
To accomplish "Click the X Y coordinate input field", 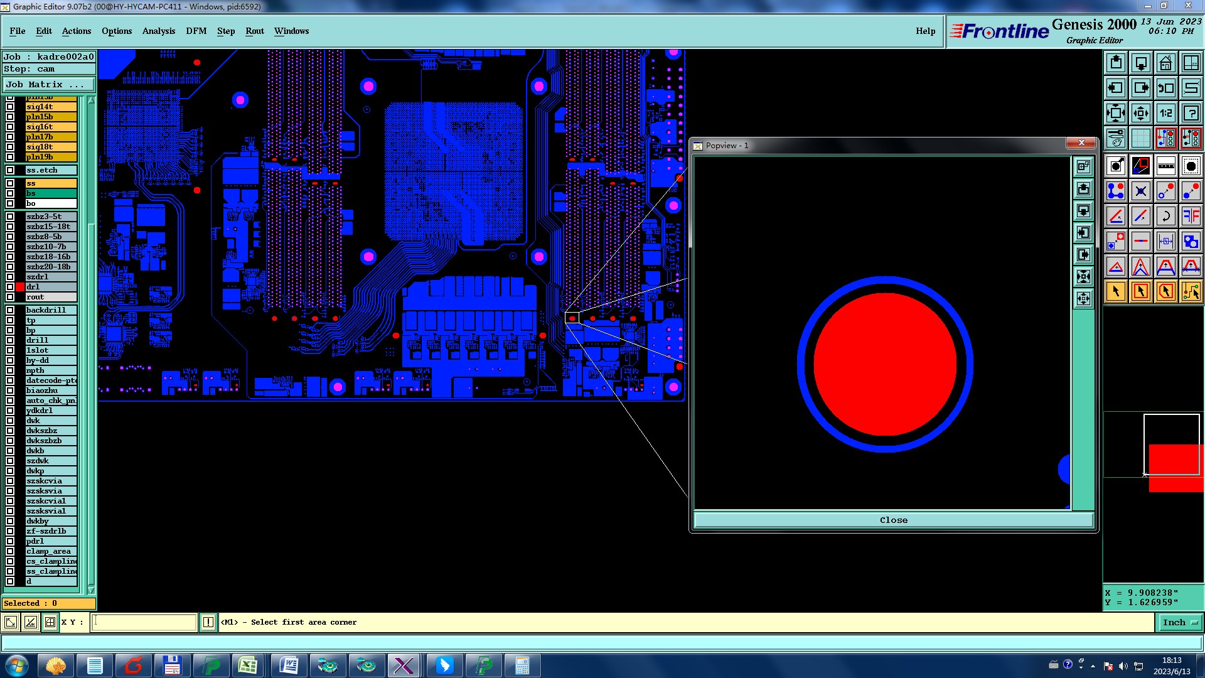I will point(144,622).
